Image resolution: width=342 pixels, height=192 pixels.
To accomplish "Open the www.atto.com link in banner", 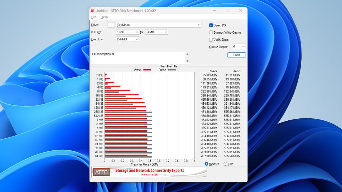I will click(150, 175).
